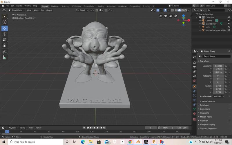
Task: Open the Object Mode dropdown
Action: pos(17,10)
